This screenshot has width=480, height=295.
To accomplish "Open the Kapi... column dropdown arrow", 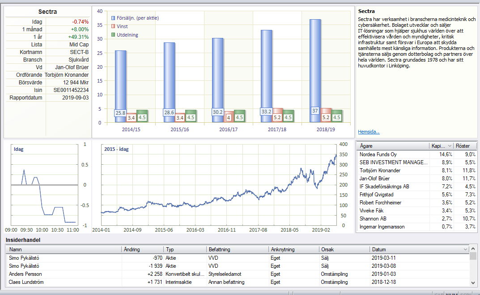I will [450, 146].
